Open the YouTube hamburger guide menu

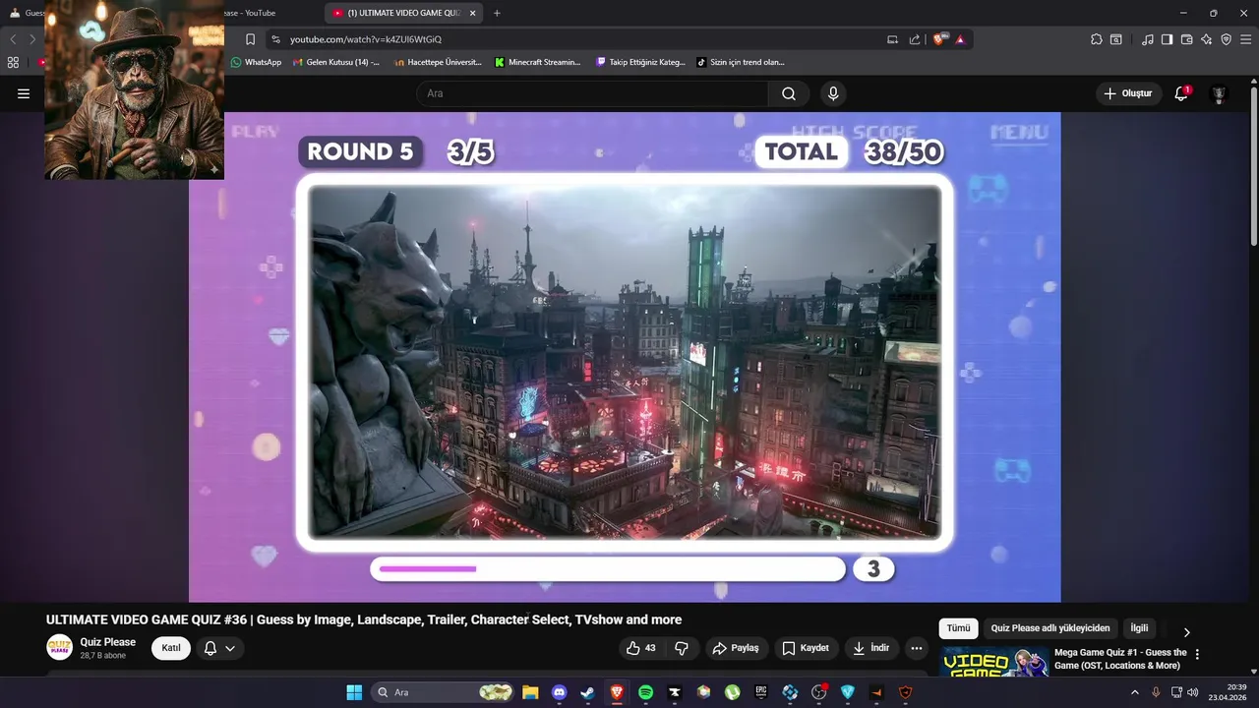[x=24, y=93]
